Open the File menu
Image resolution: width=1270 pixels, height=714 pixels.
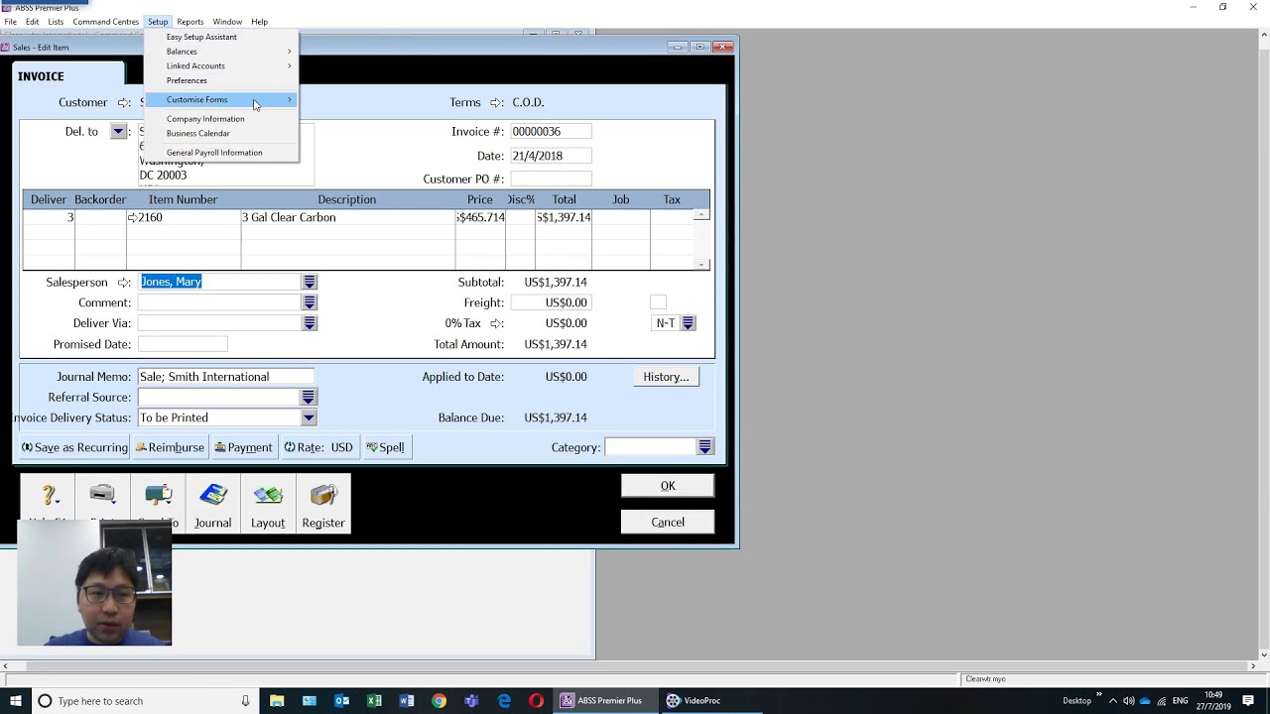10,22
